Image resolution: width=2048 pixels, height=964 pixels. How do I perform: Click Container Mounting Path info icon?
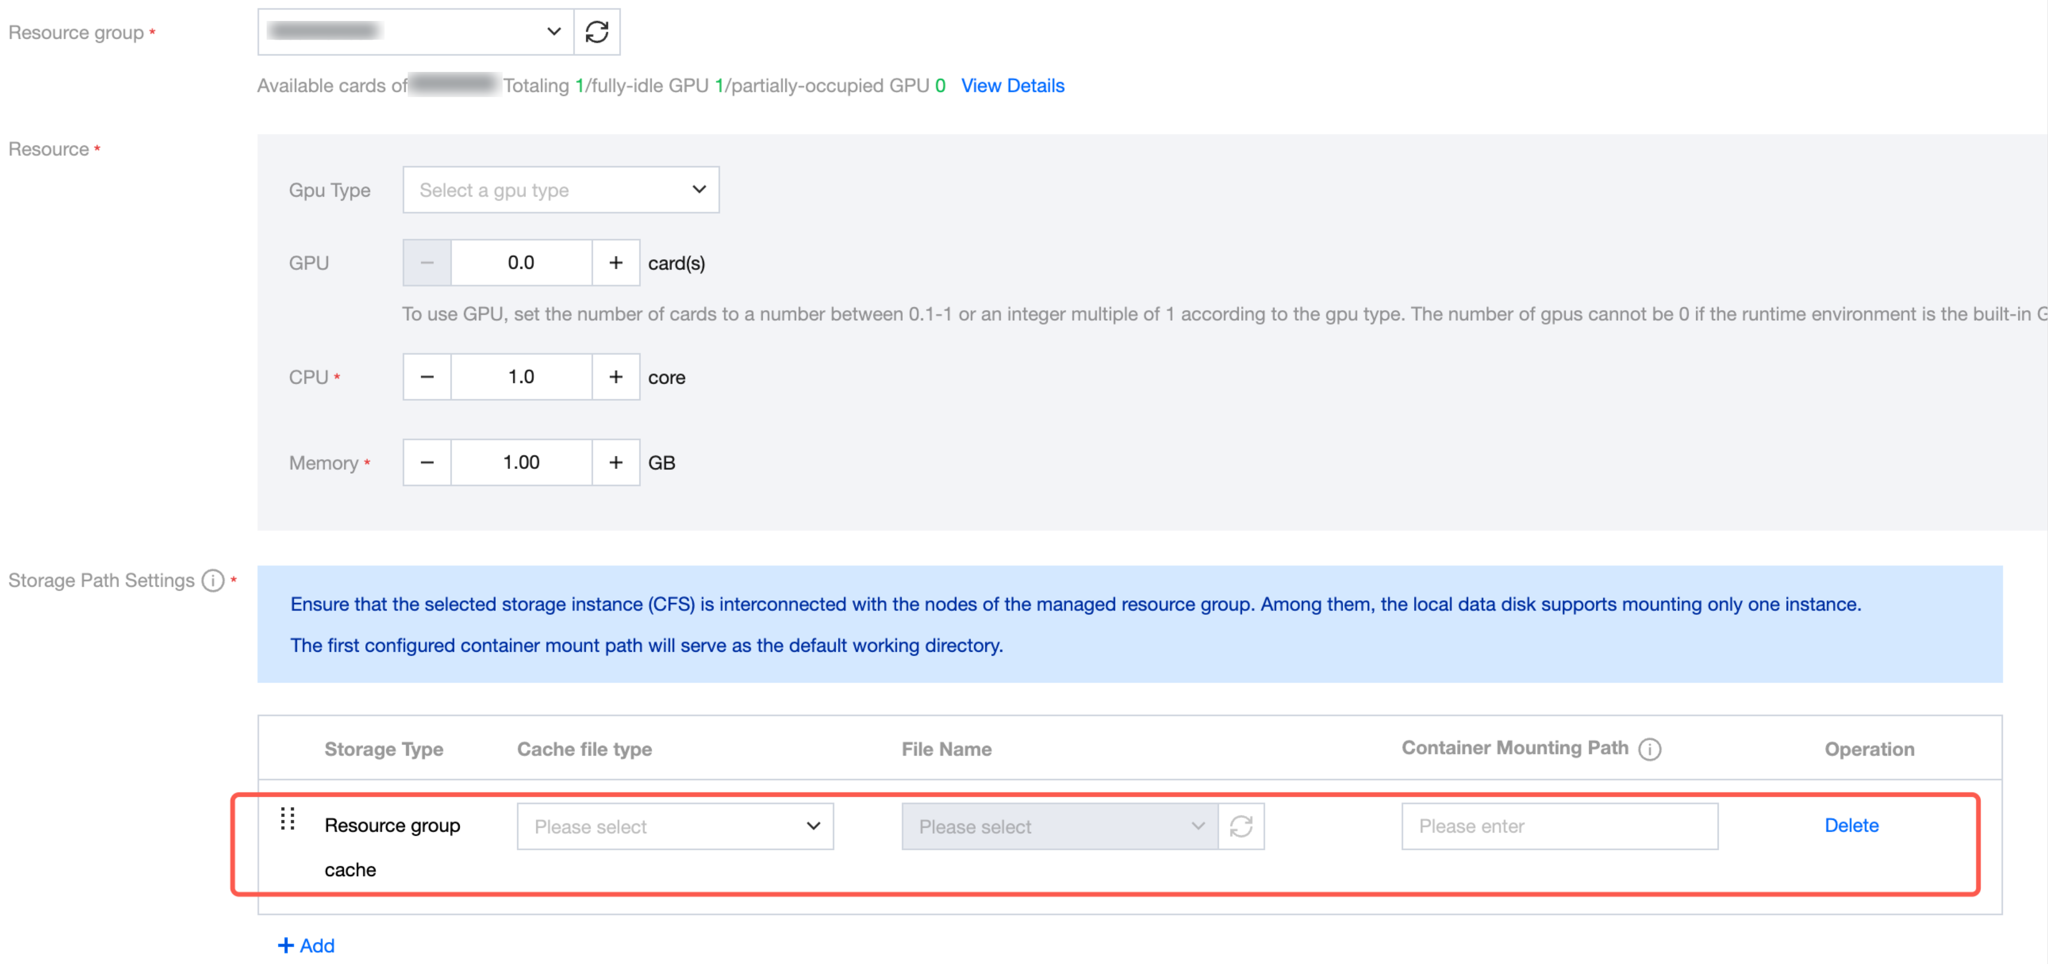tap(1649, 748)
